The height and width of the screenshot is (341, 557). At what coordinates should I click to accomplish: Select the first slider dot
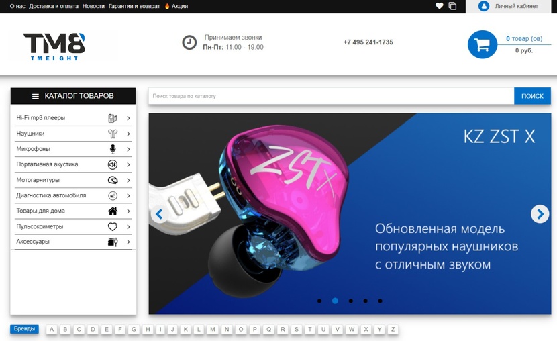coord(319,301)
